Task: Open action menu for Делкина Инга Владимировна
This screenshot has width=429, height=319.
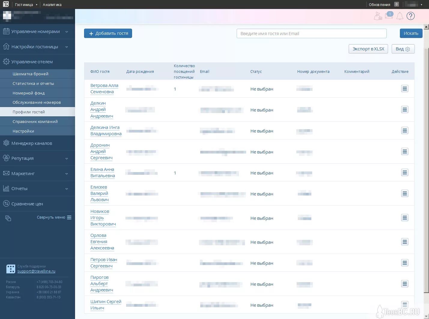Action: 405,130
